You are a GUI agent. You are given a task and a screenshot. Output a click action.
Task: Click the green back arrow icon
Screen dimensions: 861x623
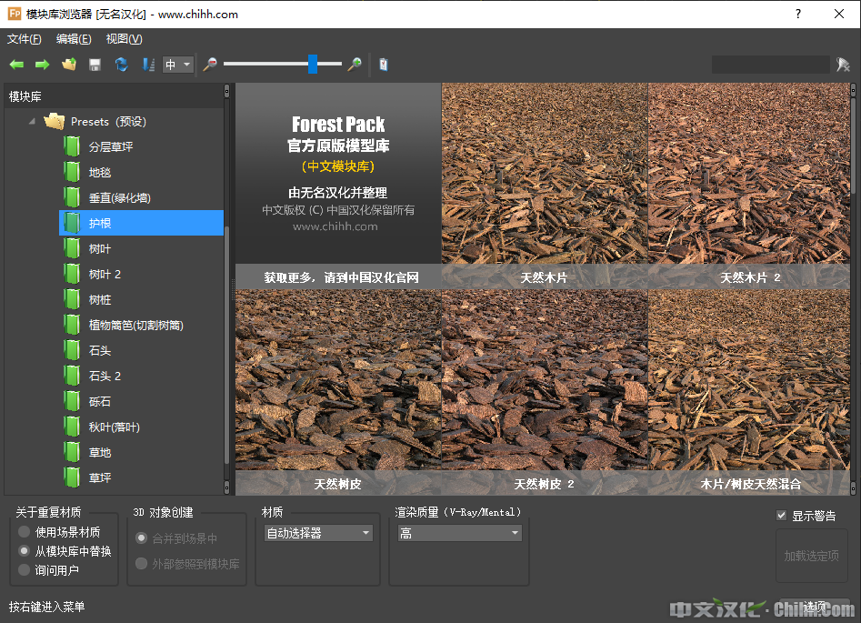click(x=16, y=65)
